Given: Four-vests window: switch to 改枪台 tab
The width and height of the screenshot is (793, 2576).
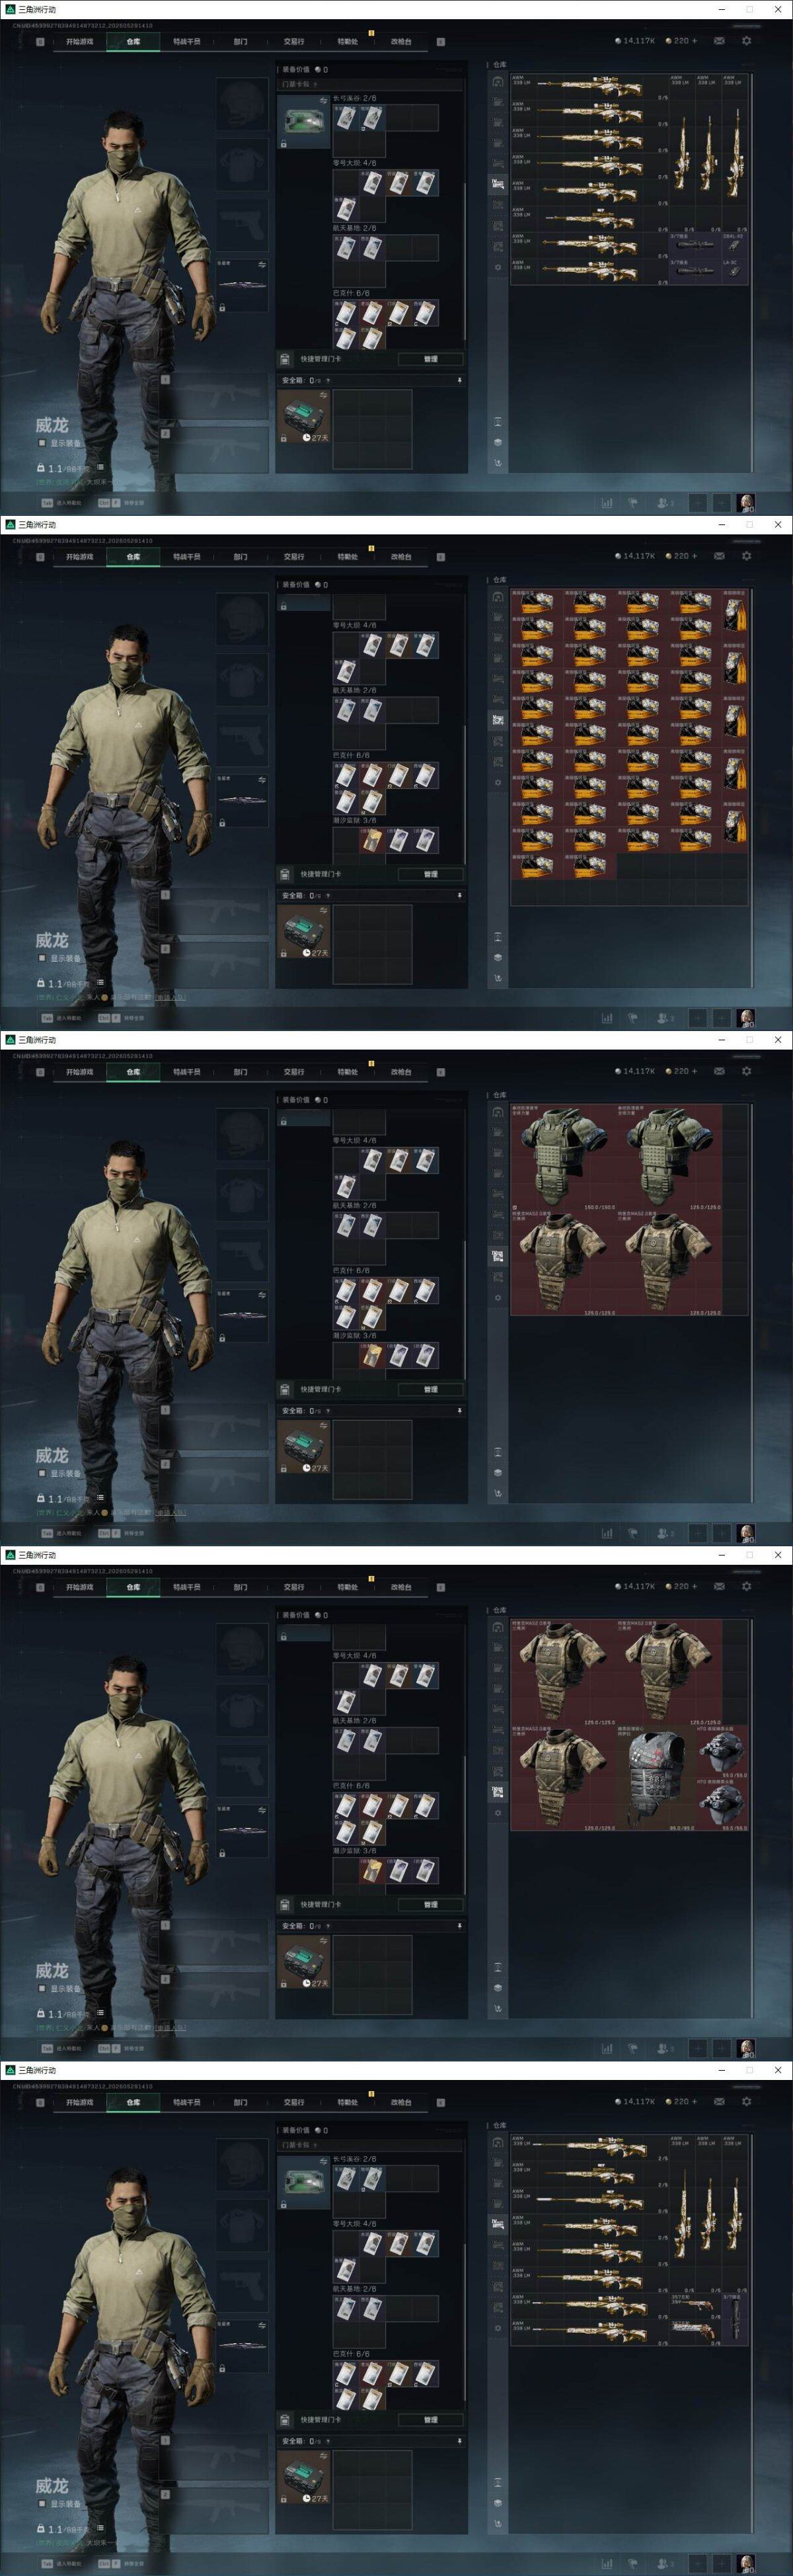Looking at the screenshot, I should tap(400, 1072).
